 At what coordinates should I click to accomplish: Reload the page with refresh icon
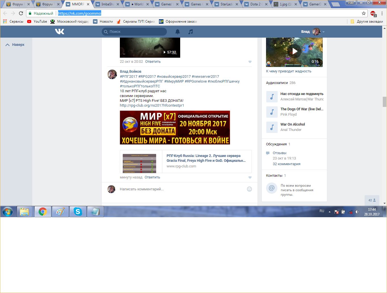coord(21,13)
